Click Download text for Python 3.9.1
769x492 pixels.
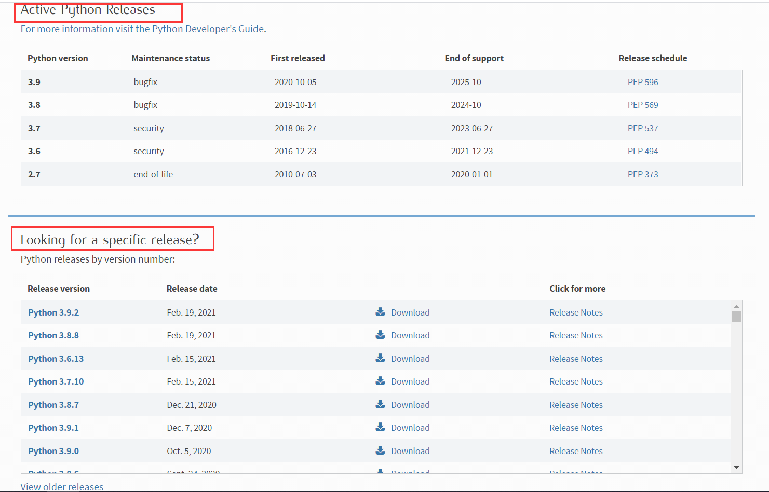410,428
